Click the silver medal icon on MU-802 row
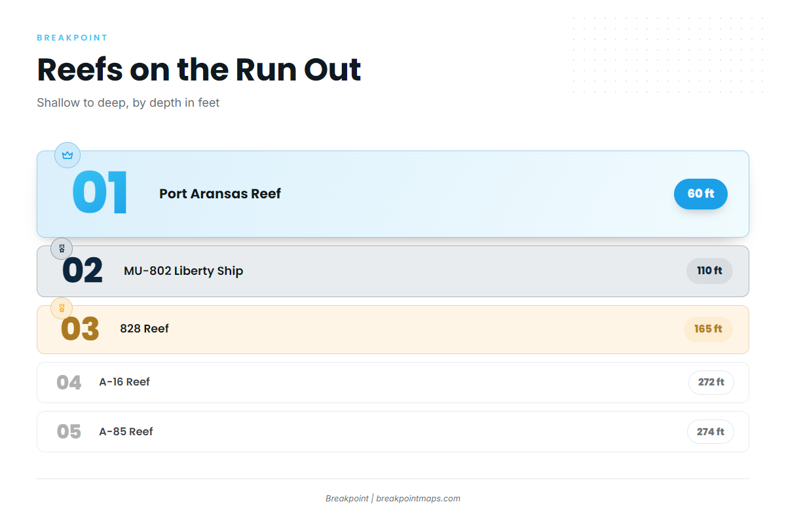The image size is (786, 521). pyautogui.click(x=62, y=249)
